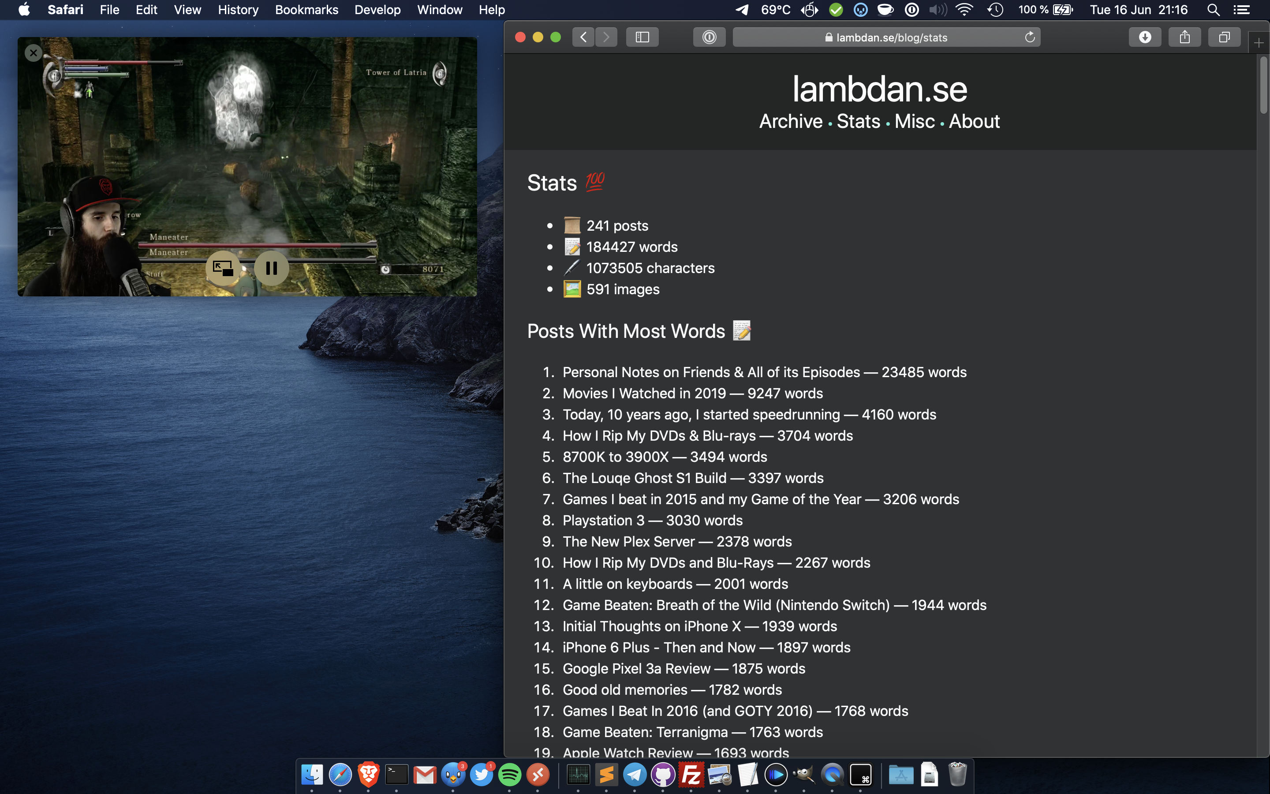The width and height of the screenshot is (1270, 794).
Task: Open Terminal from the Dock
Action: pos(397,774)
